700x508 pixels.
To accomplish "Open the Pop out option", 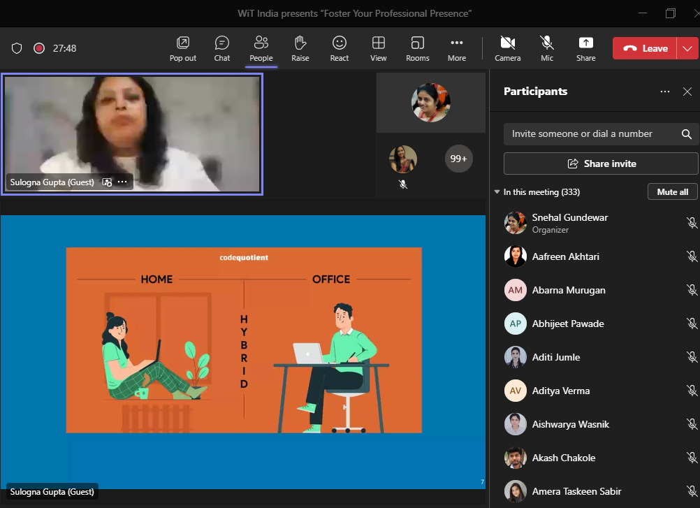I will tap(183, 48).
